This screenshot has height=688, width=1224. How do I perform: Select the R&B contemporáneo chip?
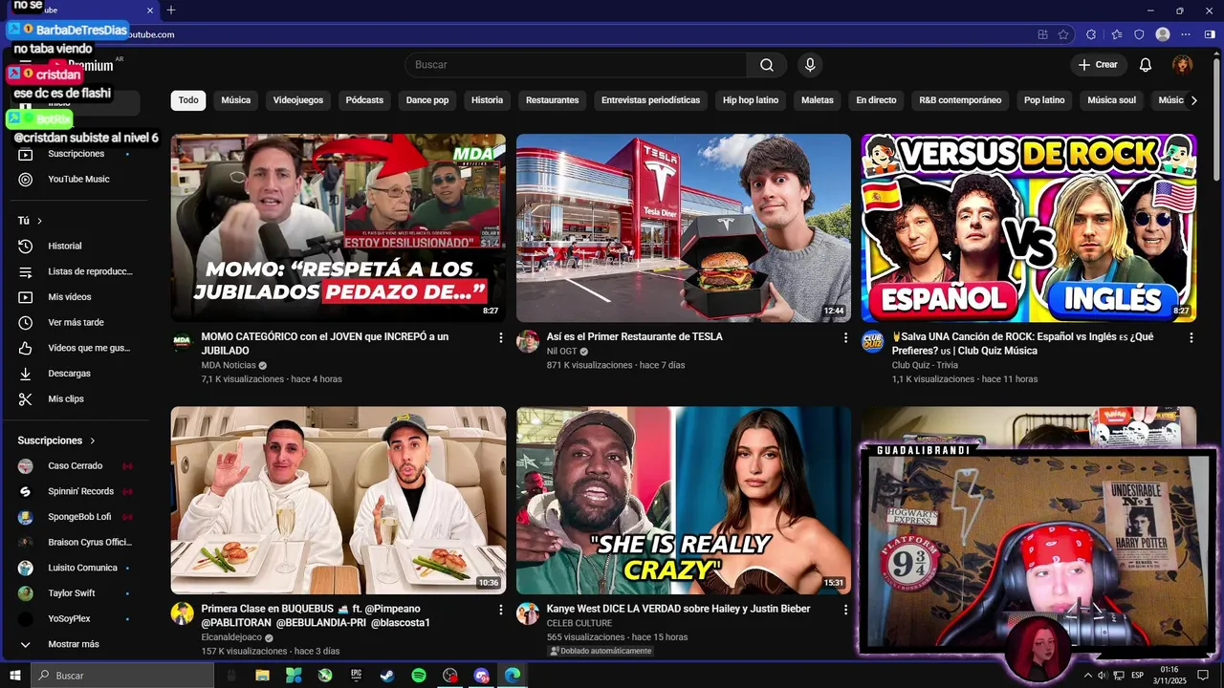[960, 100]
